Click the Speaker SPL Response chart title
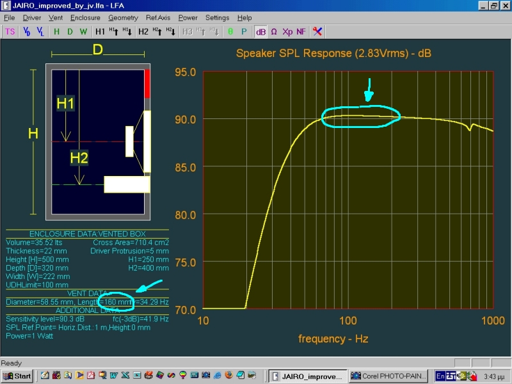The image size is (512, 384). point(333,53)
